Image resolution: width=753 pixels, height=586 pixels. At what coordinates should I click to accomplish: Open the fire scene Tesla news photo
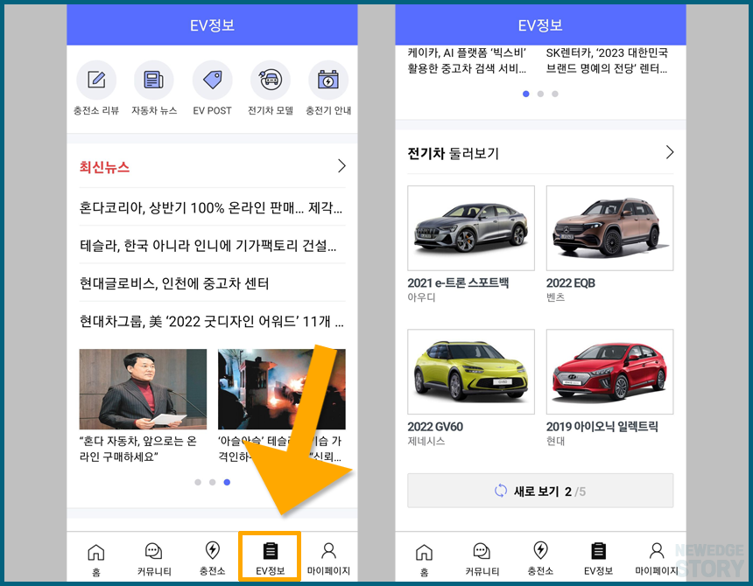coord(281,389)
